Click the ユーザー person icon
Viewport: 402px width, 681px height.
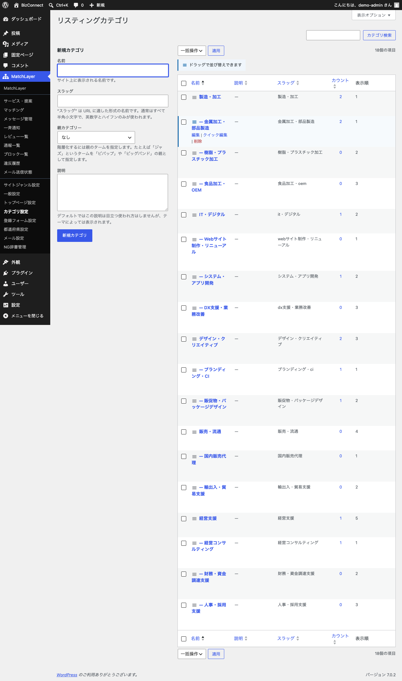pos(6,284)
